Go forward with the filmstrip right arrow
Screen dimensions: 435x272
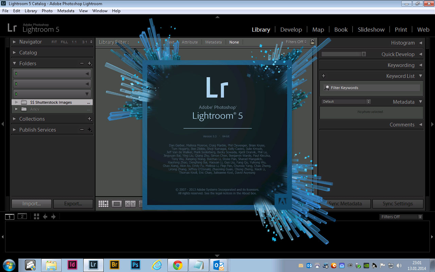tap(53, 217)
